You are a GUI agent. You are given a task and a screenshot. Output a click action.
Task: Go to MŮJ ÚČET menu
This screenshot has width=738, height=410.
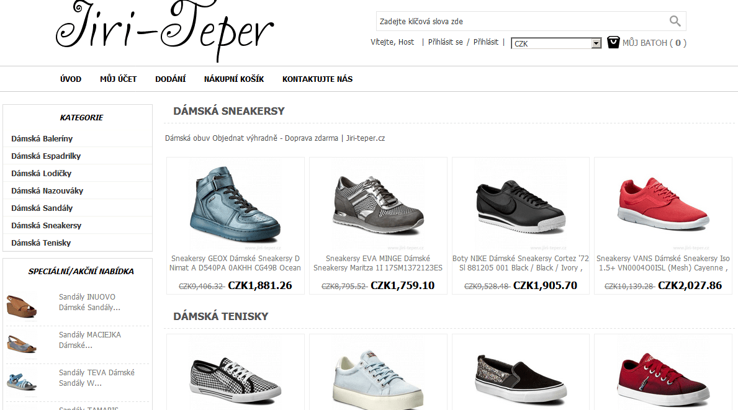tap(118, 79)
